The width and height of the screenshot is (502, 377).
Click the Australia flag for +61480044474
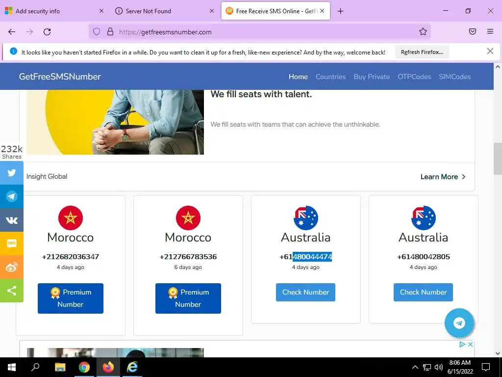306,218
